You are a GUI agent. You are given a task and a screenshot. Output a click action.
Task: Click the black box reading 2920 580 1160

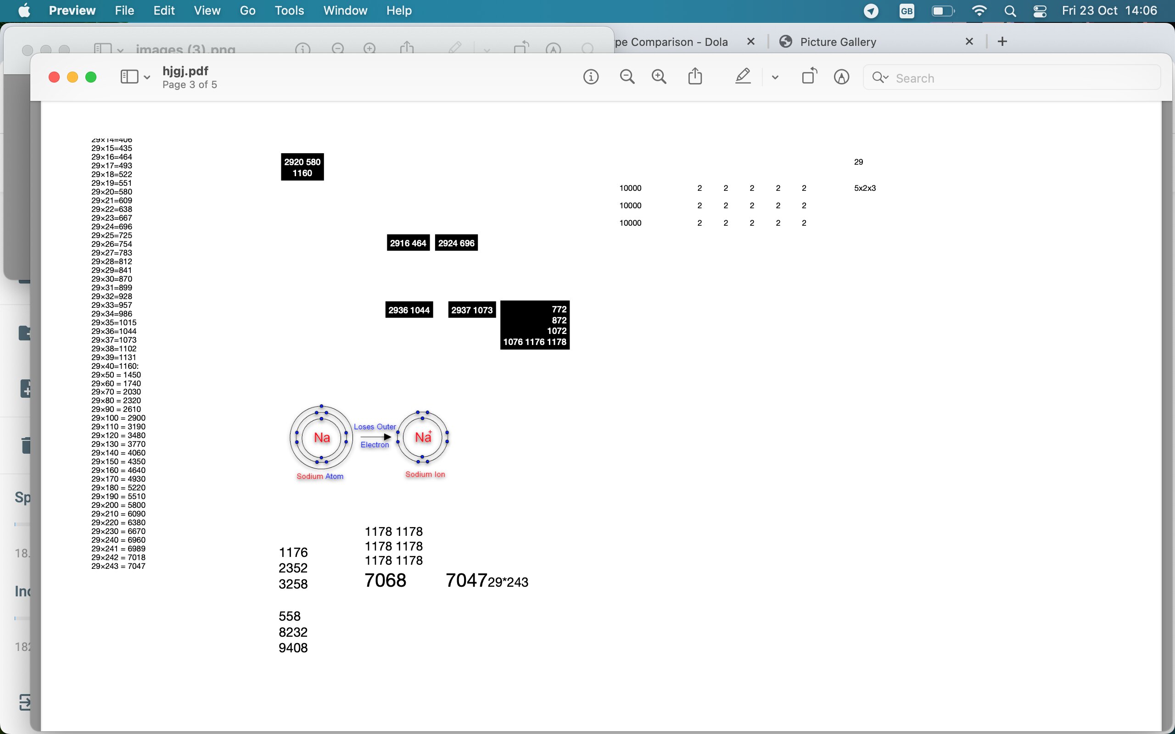pos(302,167)
